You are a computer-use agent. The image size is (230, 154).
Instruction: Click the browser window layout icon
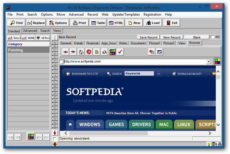click(x=159, y=52)
